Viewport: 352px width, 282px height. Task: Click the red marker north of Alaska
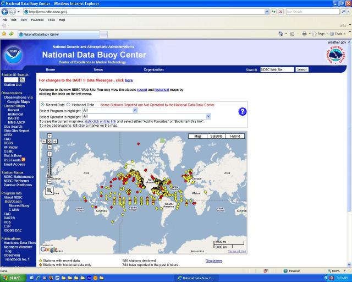138,144
